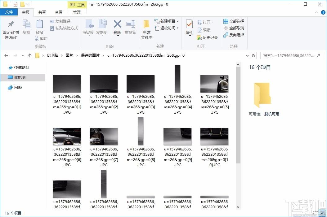Select thumbnail gp=0[2].JPG
The image size is (327, 217).
pos(104,84)
